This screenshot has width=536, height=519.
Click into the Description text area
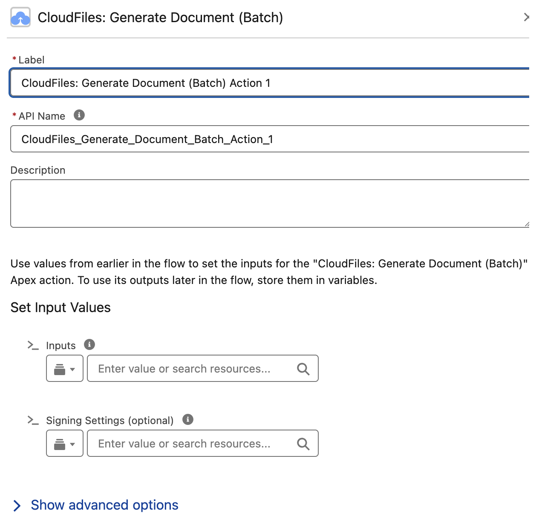point(270,204)
